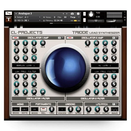The image size is (131, 131).
Task: Click the Unisono DET knob
Action: pyautogui.click(x=70, y=109)
